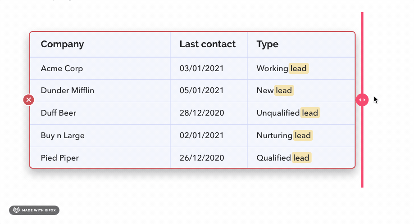The width and height of the screenshot is (414, 224).
Task: Click the red X delete table icon
Action: click(28, 100)
